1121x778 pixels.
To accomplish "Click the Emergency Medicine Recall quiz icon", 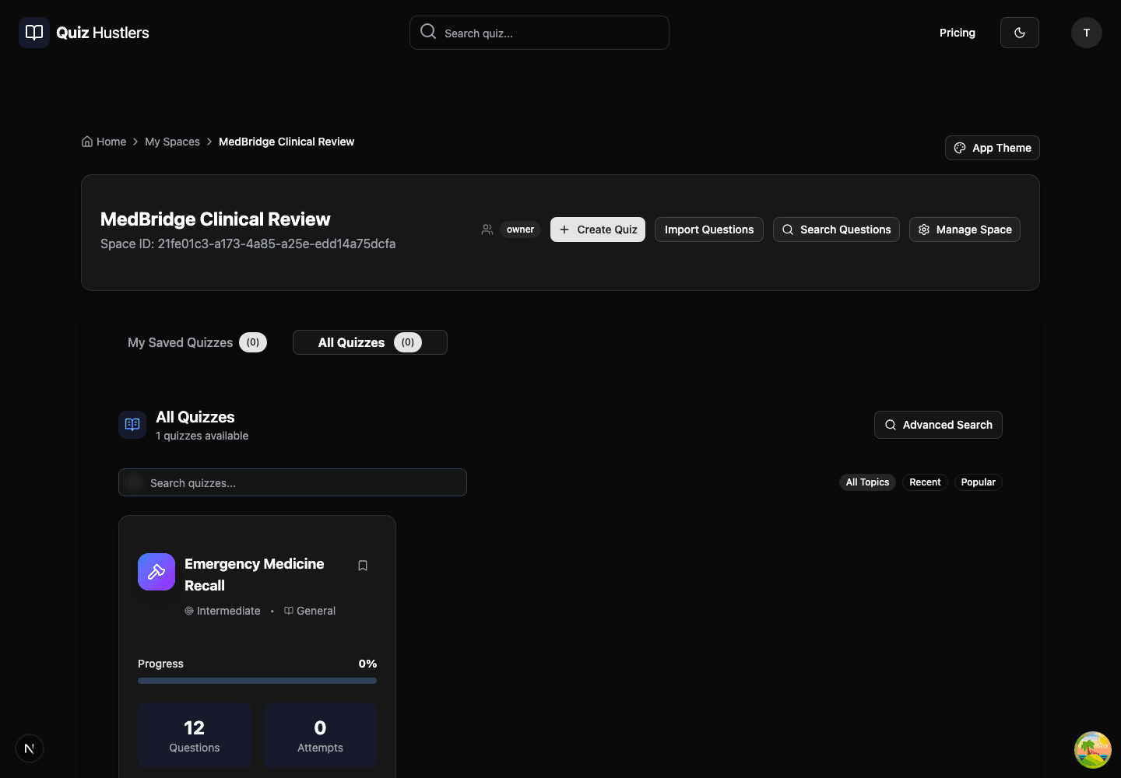I will (x=156, y=572).
